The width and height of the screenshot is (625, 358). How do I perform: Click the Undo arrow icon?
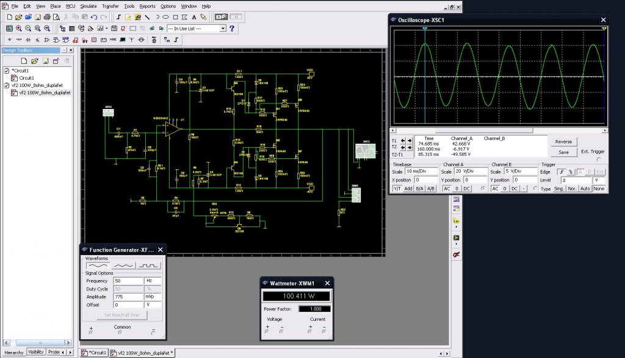pos(95,17)
